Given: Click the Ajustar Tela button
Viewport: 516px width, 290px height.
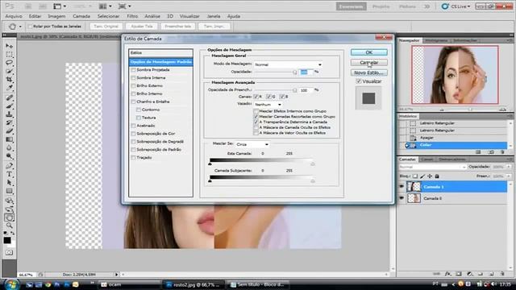Looking at the screenshot, I should coord(142,27).
